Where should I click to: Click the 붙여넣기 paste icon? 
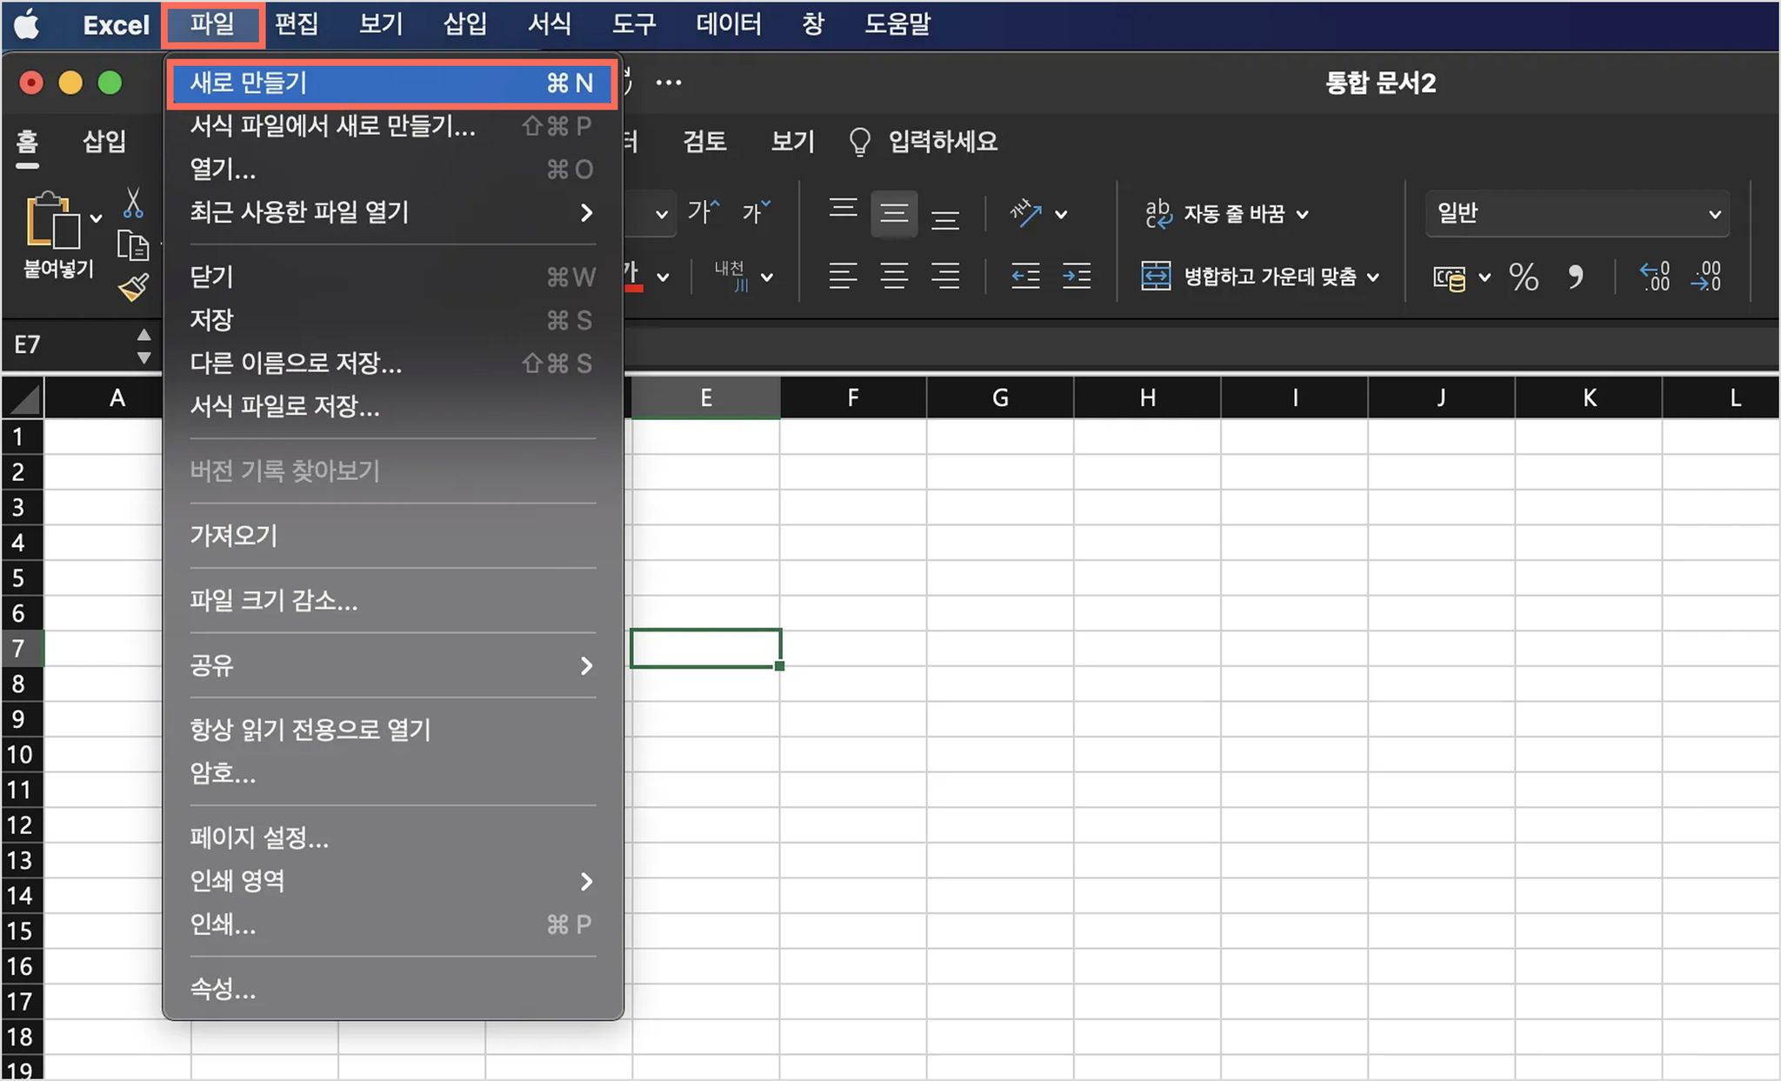[x=54, y=219]
